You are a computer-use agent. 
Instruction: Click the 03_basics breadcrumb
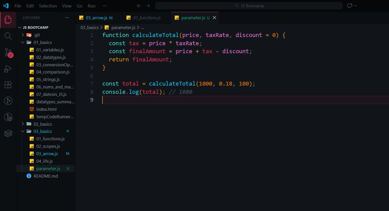[89, 28]
